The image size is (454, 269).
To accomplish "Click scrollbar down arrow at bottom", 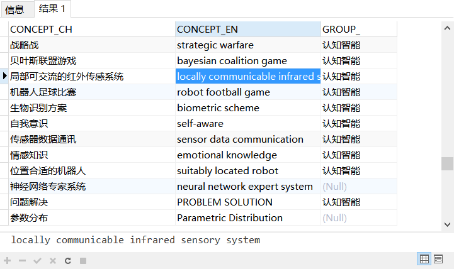I will point(447,223).
